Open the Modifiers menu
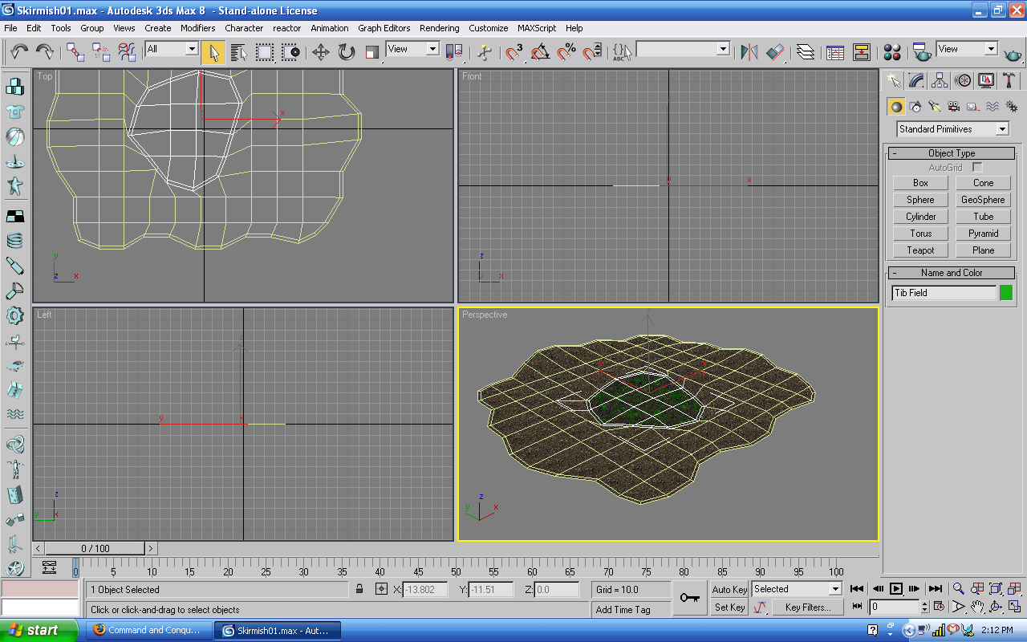 pos(197,28)
